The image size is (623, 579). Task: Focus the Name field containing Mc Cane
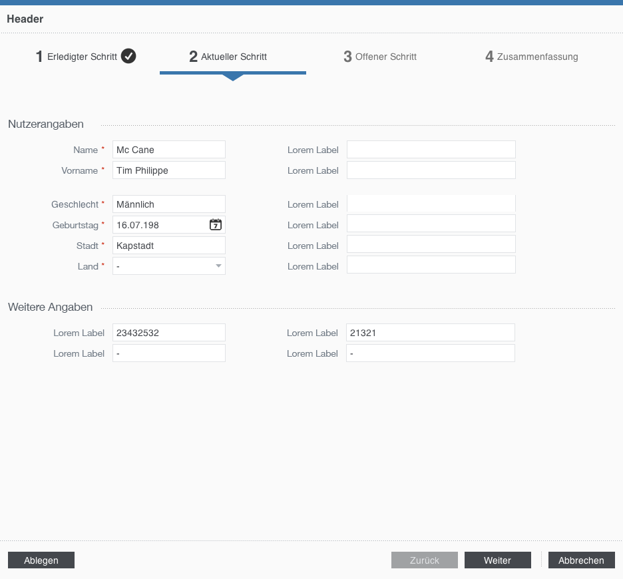(168, 150)
